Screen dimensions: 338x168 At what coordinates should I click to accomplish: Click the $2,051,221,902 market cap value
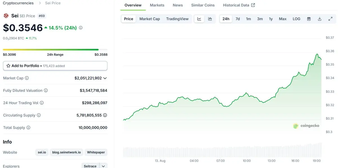pyautogui.click(x=88, y=78)
